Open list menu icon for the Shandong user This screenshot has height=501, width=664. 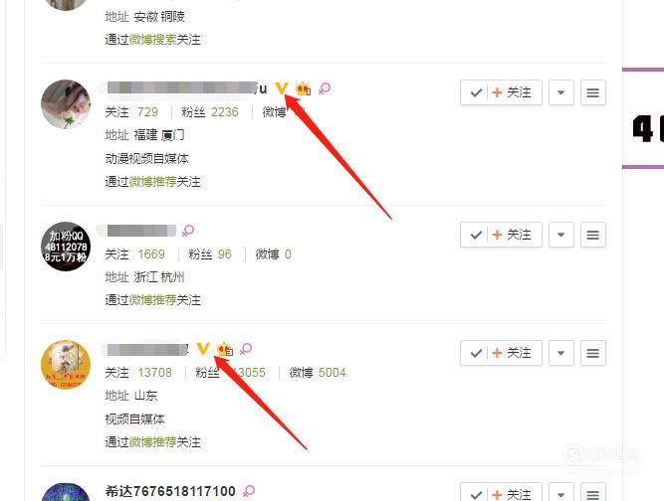click(593, 353)
